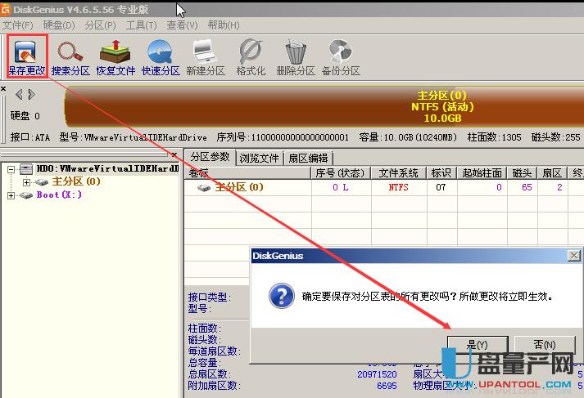The width and height of the screenshot is (584, 398).
Task: Select HD0:VMwareVirtualIDEHardD in the tree
Action: tap(107, 168)
